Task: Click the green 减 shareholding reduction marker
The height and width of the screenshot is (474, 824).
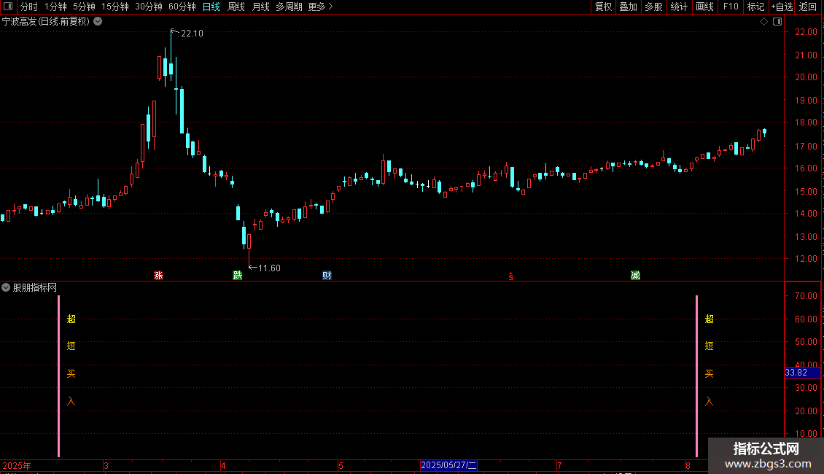Action: coord(635,276)
